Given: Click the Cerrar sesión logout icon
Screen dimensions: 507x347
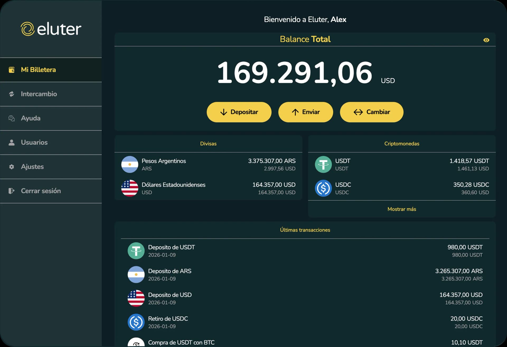Looking at the screenshot, I should [x=12, y=191].
